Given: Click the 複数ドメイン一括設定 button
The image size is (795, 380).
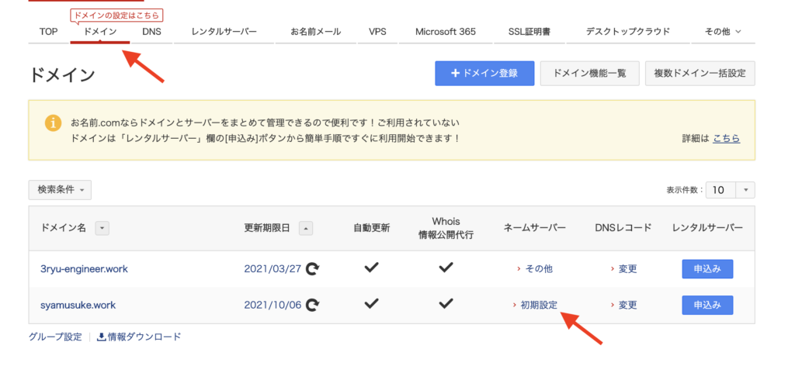Looking at the screenshot, I should tap(700, 74).
